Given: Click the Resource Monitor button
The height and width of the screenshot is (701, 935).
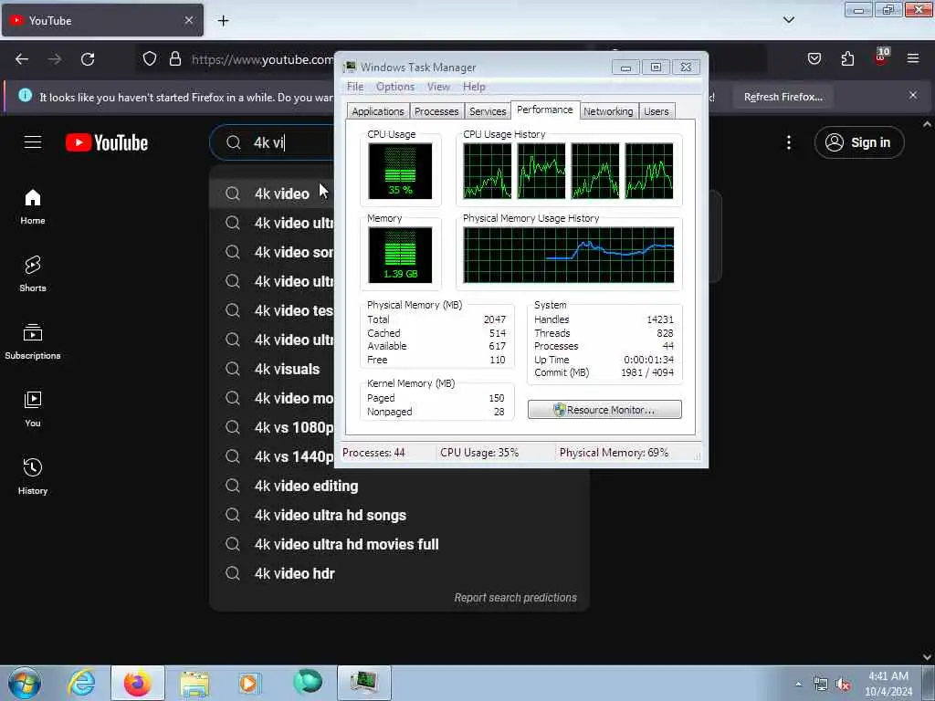Looking at the screenshot, I should [x=604, y=410].
